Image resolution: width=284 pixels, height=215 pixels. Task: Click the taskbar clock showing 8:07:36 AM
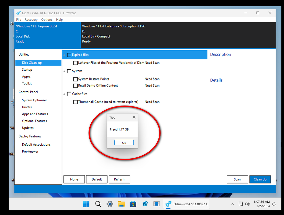[262, 204]
